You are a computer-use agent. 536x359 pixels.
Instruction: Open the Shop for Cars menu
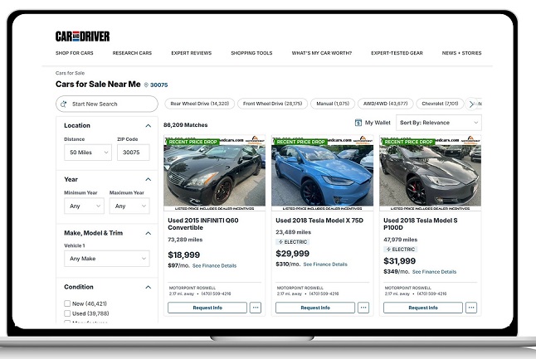(x=74, y=53)
